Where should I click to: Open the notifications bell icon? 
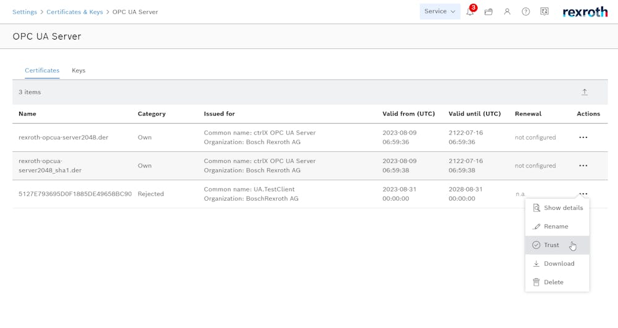point(470,12)
